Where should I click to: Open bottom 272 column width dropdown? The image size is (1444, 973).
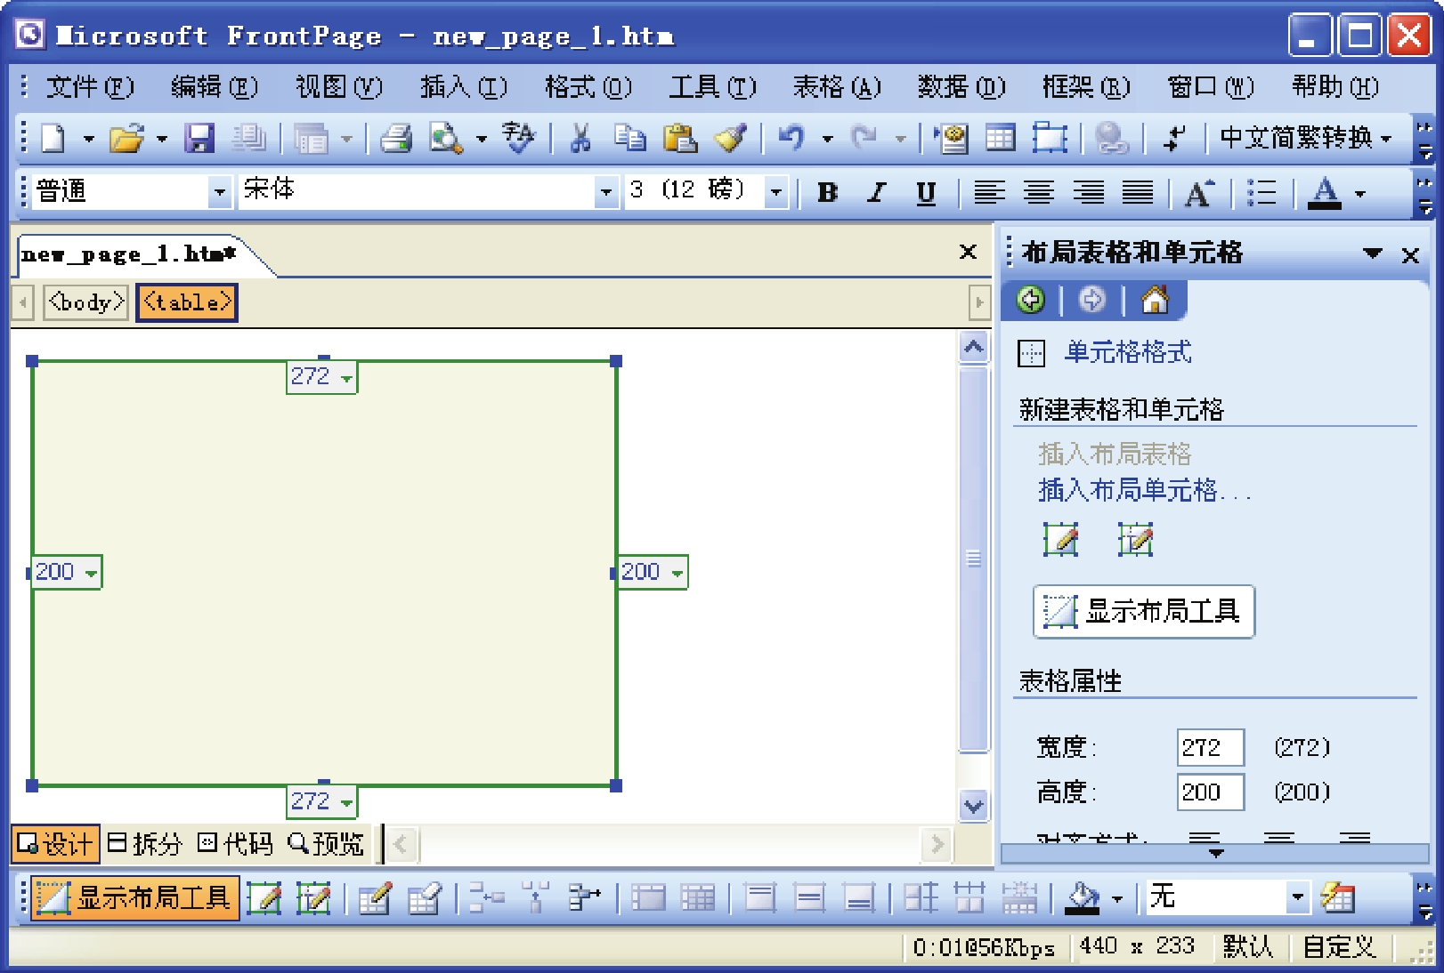347,804
